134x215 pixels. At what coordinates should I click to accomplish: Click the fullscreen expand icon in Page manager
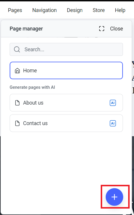(x=102, y=29)
